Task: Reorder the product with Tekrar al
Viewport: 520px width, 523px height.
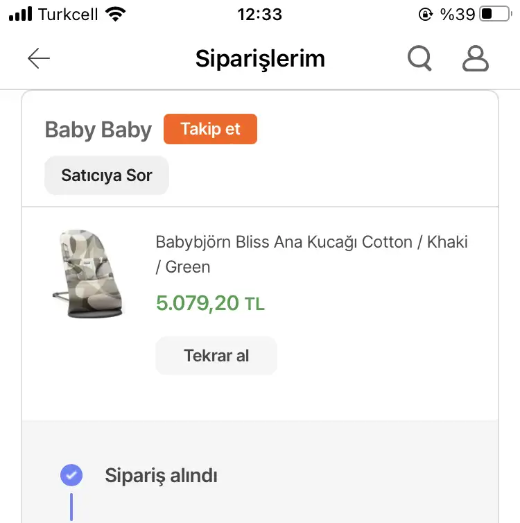Action: click(x=216, y=356)
